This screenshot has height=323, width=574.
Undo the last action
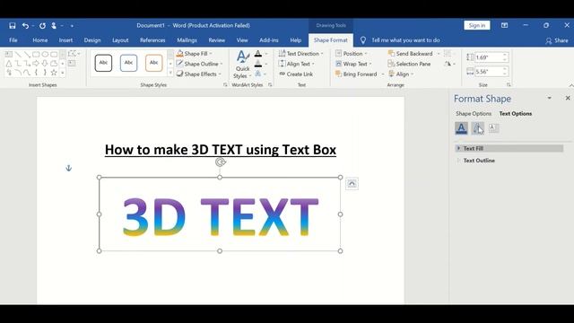25,26
